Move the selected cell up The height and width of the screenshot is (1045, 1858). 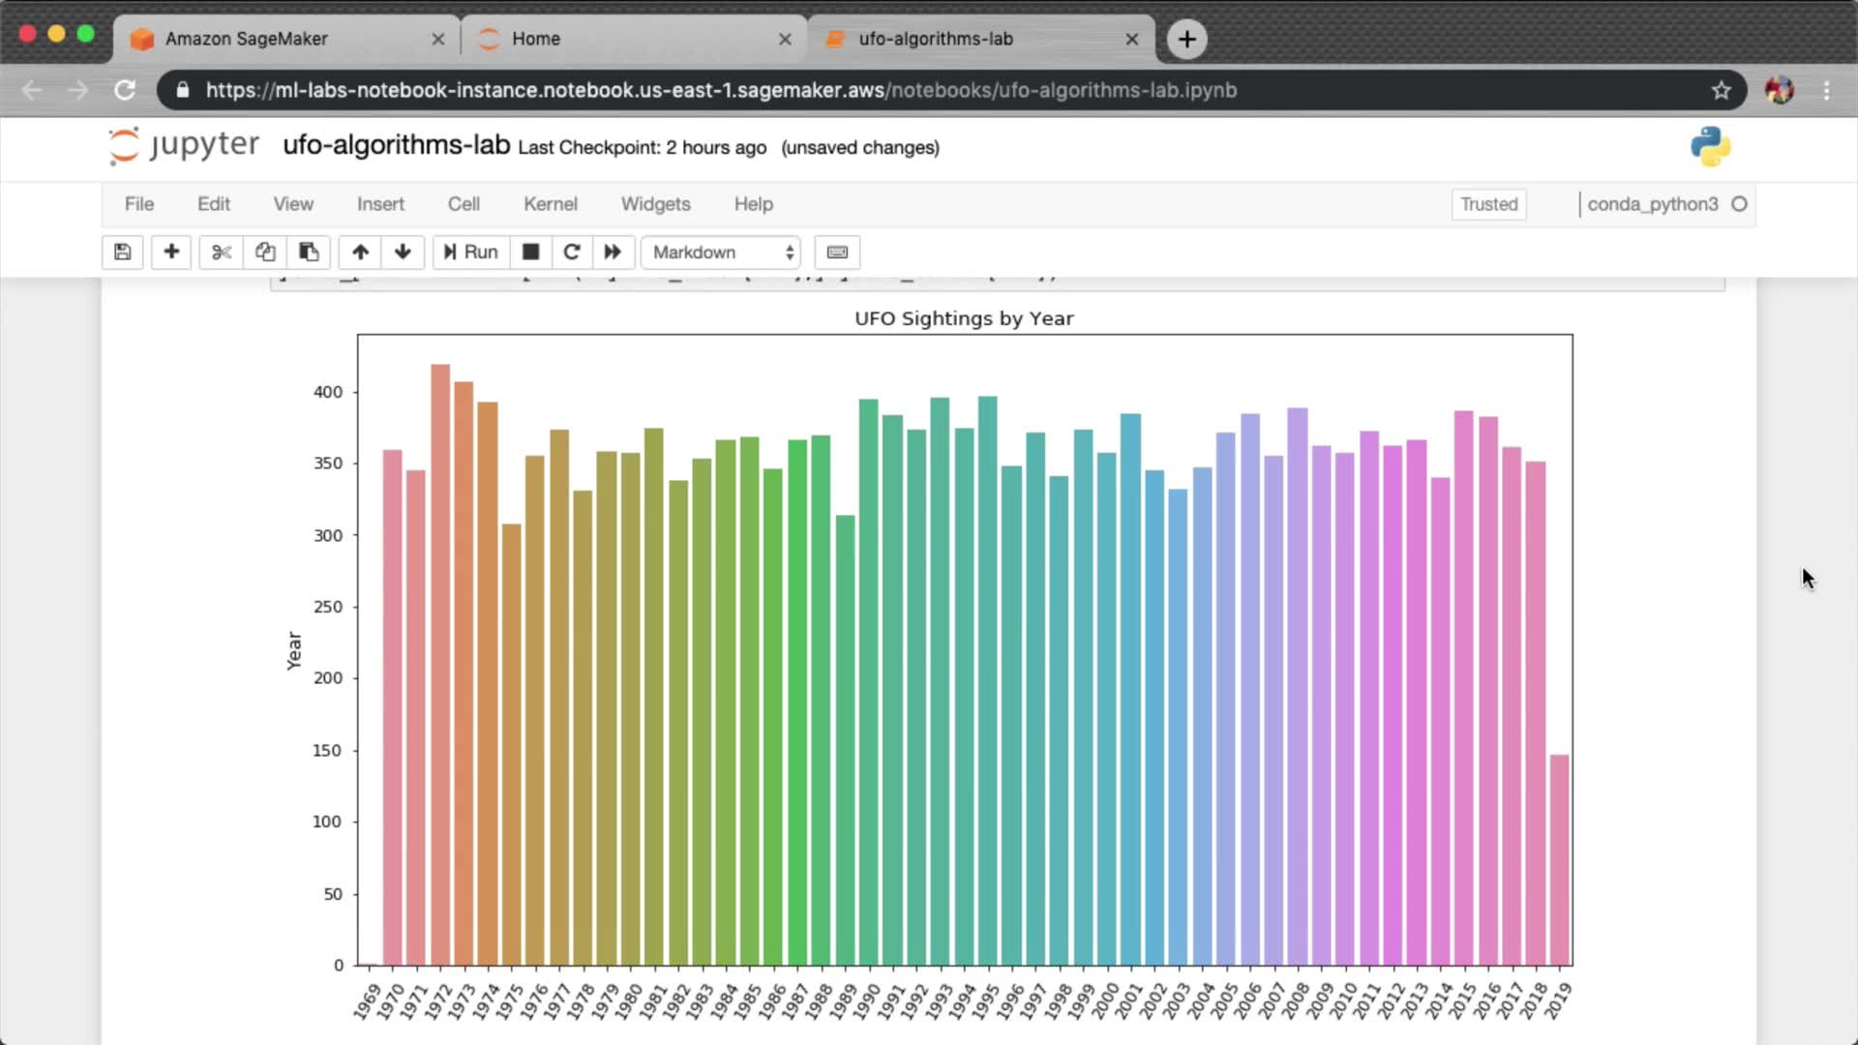click(360, 253)
